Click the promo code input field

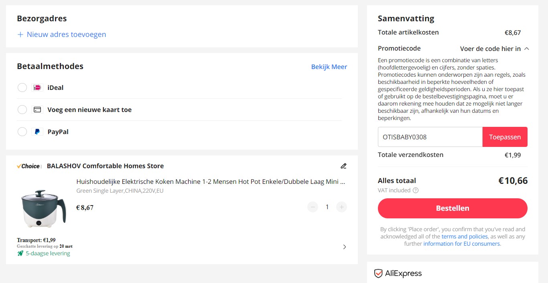click(x=429, y=136)
